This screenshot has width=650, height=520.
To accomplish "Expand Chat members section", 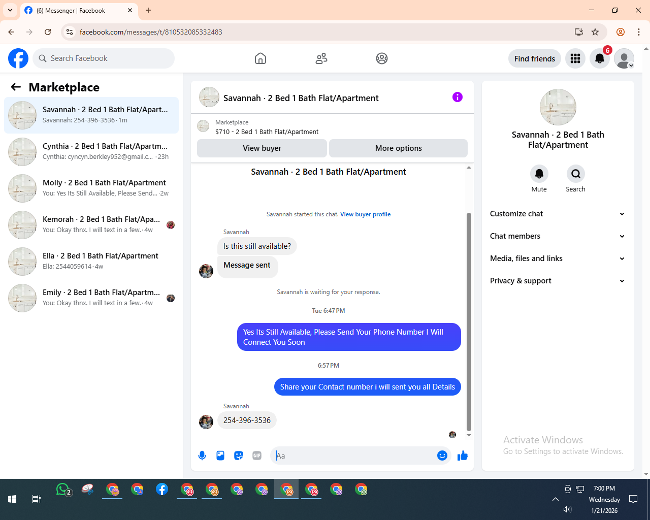I will coord(558,236).
